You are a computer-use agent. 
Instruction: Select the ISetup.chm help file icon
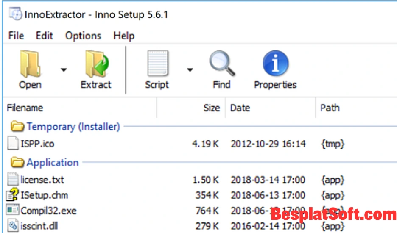tap(12, 194)
